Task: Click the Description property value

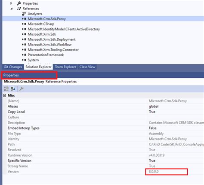Action: pyautogui.click(x=176, y=123)
